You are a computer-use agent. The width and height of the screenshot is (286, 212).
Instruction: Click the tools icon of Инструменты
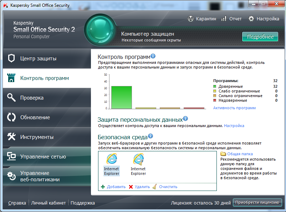[11, 137]
